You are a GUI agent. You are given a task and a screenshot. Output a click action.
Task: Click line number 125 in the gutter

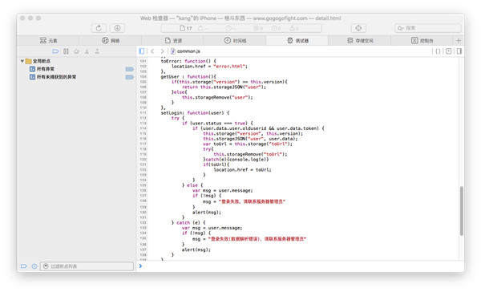(143, 185)
